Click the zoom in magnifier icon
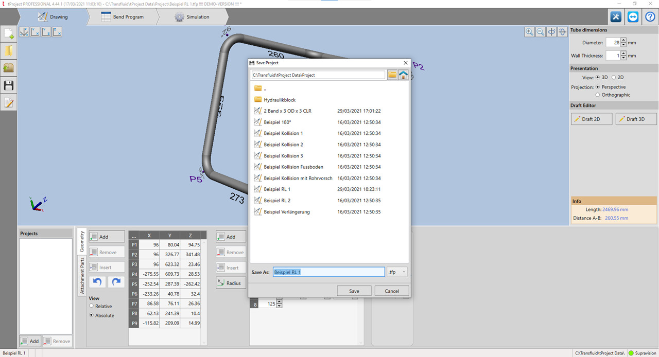Image resolution: width=659 pixels, height=357 pixels. 529,32
